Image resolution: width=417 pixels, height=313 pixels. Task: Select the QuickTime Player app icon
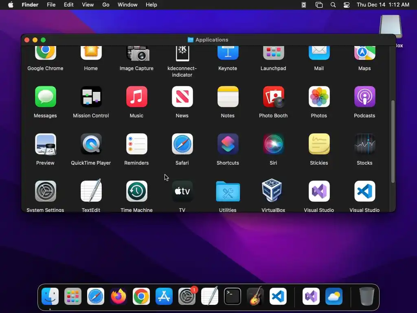[91, 144]
